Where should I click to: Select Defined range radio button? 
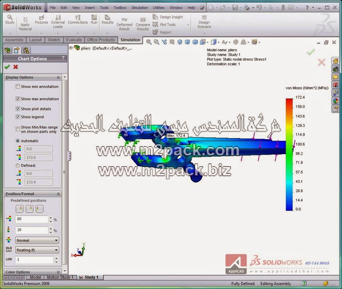(18, 165)
